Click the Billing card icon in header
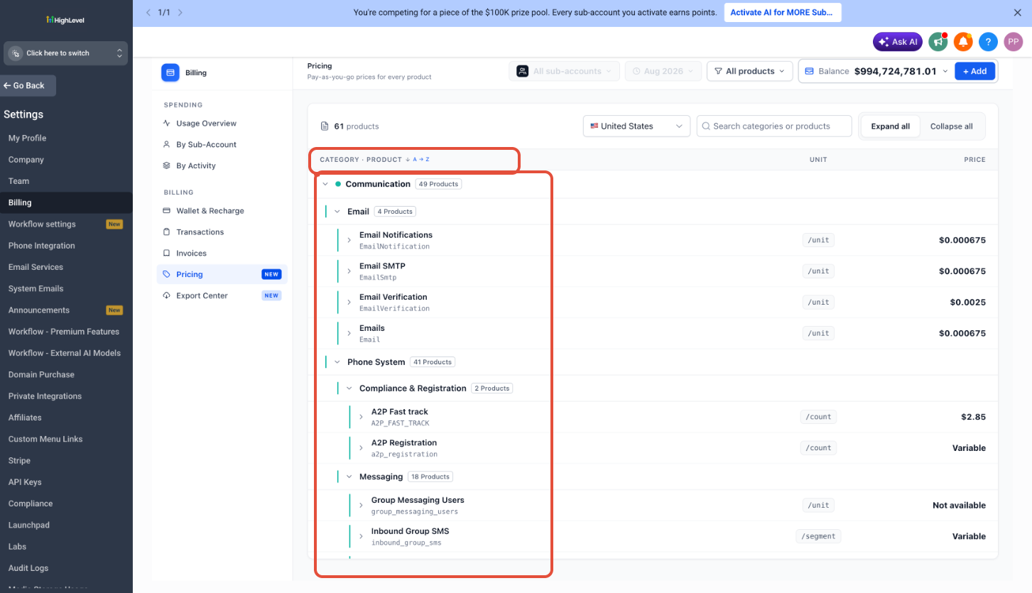This screenshot has width=1032, height=593. click(170, 72)
